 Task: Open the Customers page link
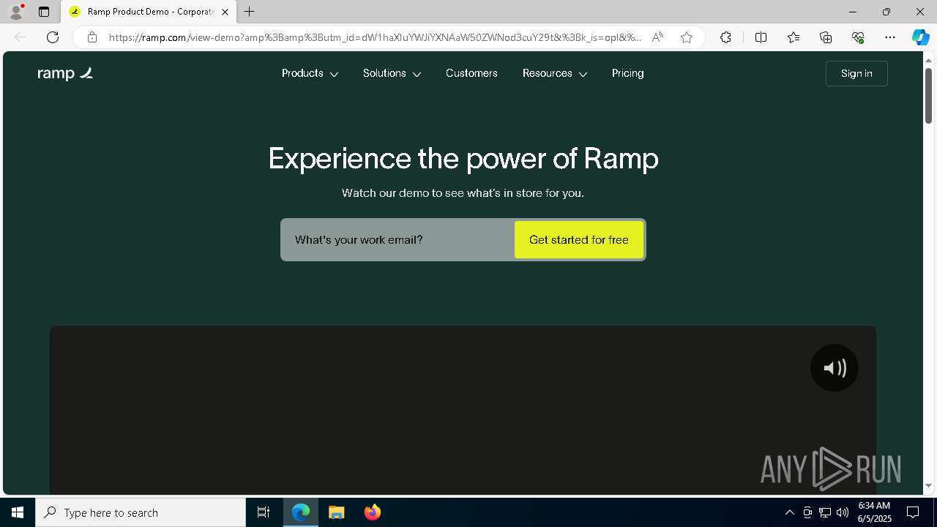[471, 73]
